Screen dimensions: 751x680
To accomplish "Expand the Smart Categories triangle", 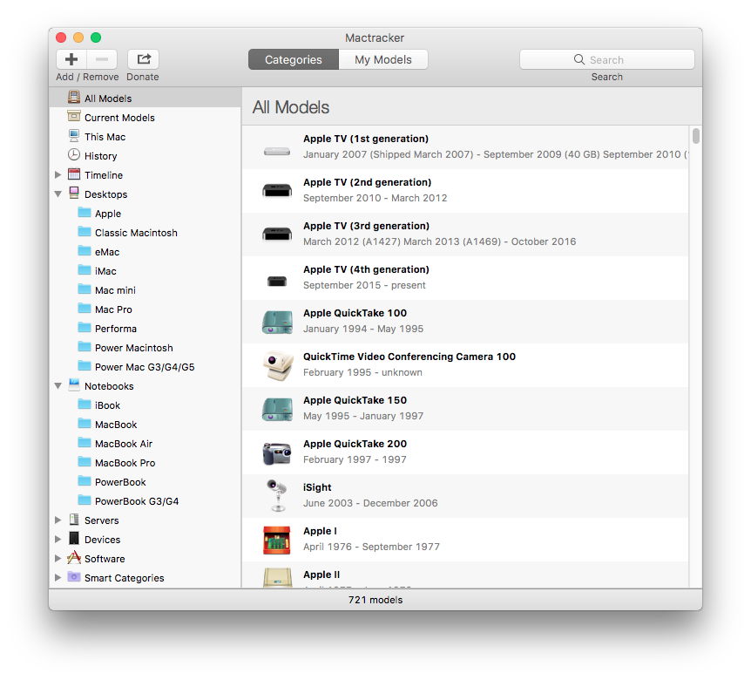I will coord(58,578).
